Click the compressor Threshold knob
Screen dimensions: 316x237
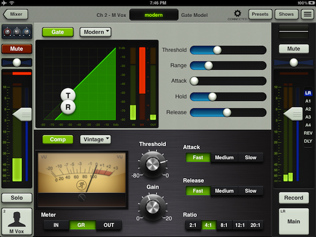[x=152, y=164]
